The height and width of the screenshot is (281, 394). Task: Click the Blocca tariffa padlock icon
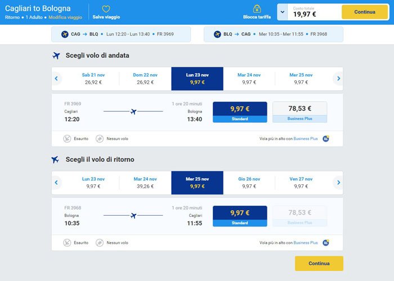(x=257, y=9)
